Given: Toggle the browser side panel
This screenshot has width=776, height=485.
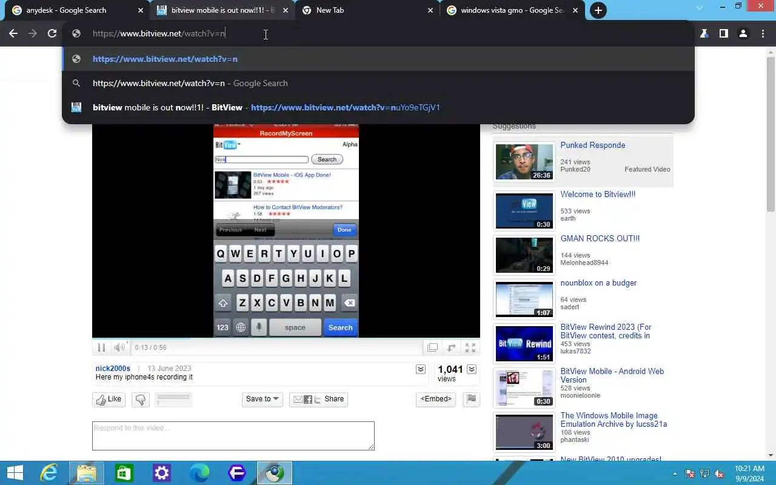Looking at the screenshot, I should [x=723, y=34].
